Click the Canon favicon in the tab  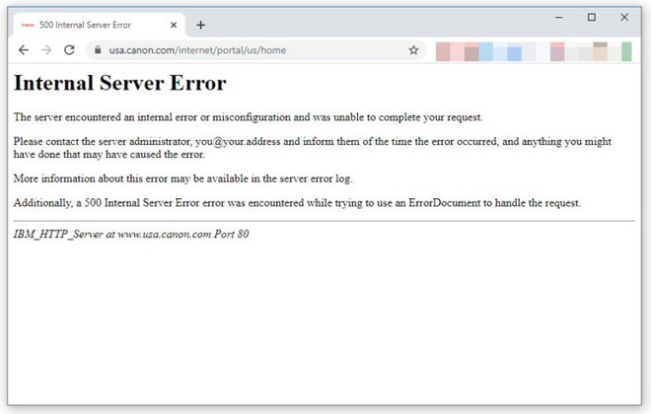tap(27, 25)
